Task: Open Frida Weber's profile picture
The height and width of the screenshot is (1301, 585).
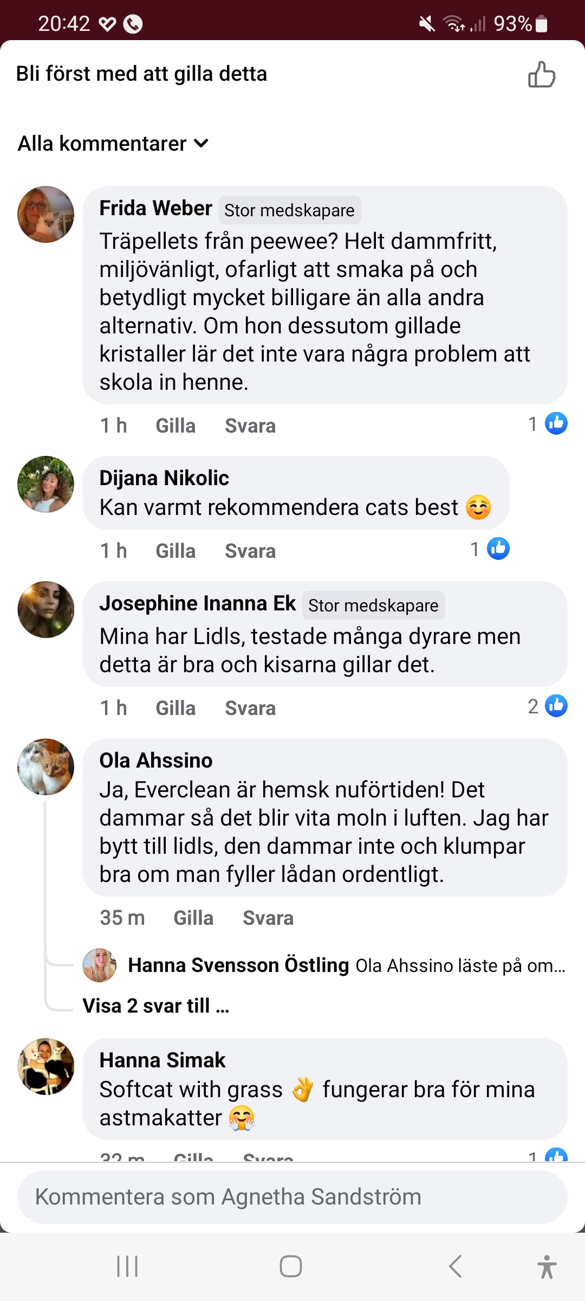Action: [x=46, y=215]
